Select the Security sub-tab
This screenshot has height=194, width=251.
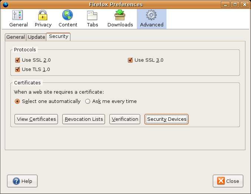click(x=58, y=36)
